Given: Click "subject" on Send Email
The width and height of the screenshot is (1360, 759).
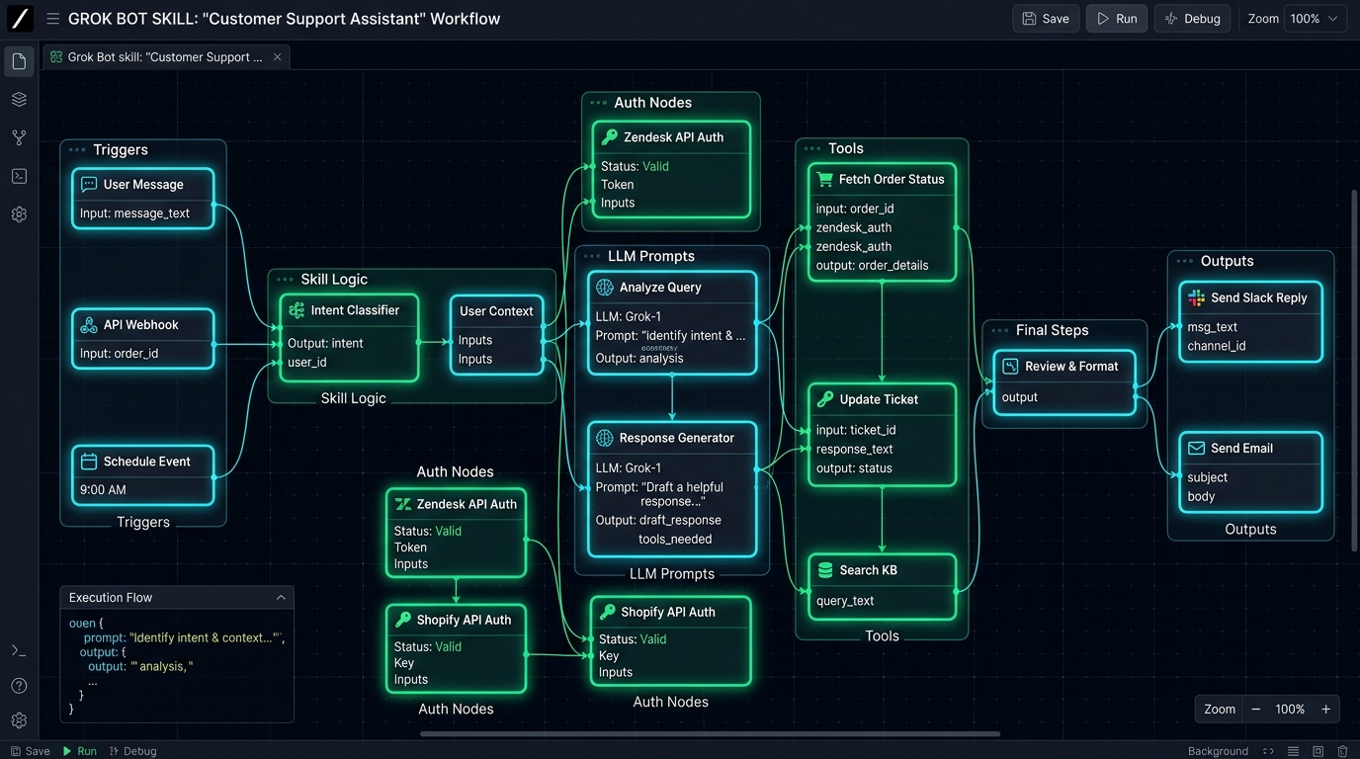Looking at the screenshot, I should [x=1208, y=477].
